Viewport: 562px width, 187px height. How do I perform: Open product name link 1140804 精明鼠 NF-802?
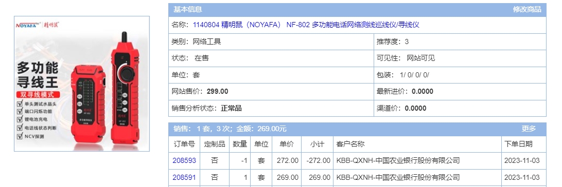(x=306, y=25)
